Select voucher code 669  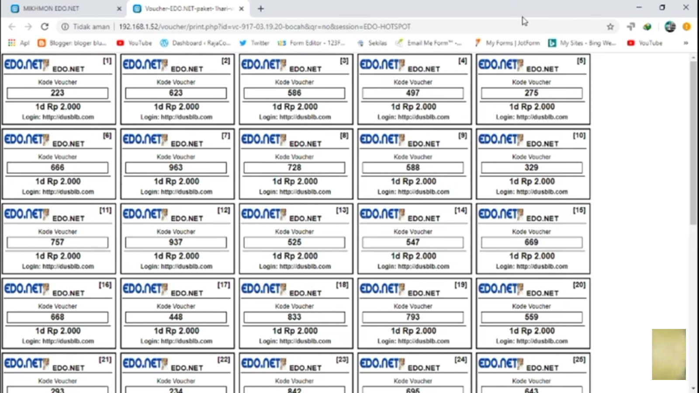pyautogui.click(x=532, y=242)
